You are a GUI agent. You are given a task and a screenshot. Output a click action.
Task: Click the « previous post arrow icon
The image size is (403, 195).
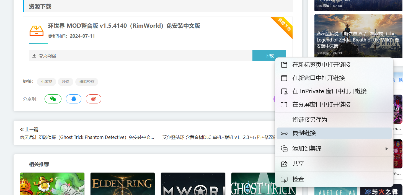pyautogui.click(x=22, y=129)
